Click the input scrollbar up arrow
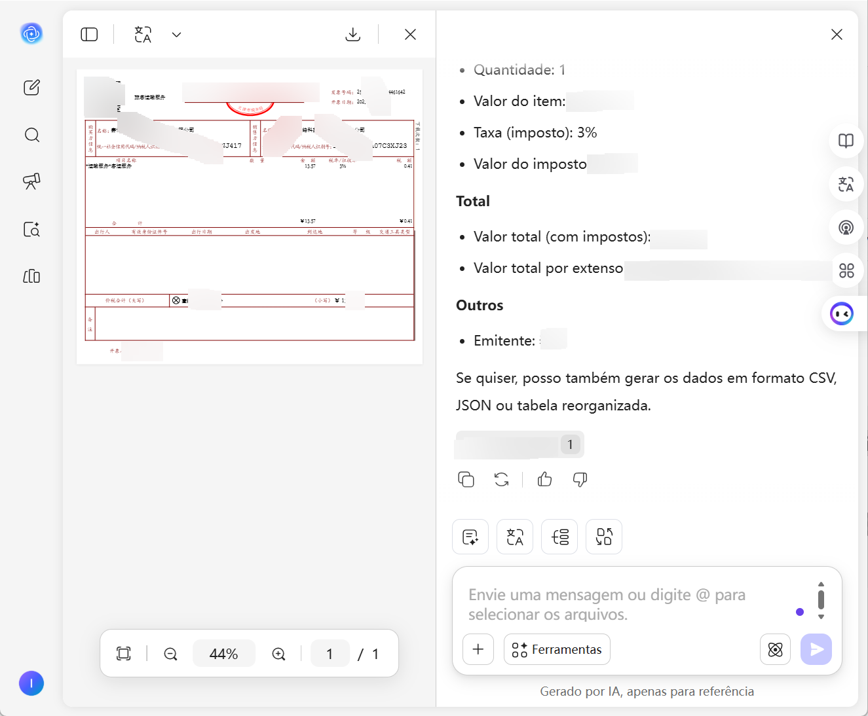The width and height of the screenshot is (868, 716). coord(821,584)
